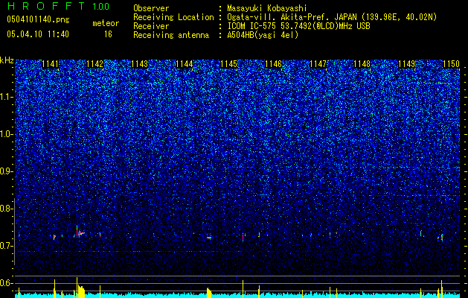Click the 1144 time marker
Image resolution: width=468 pixels, height=298 pixels.
pyautogui.click(x=185, y=64)
